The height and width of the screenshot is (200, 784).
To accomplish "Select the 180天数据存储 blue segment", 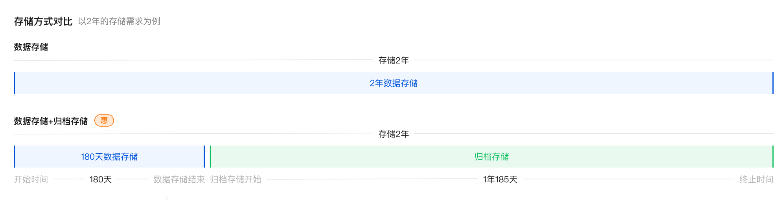I will coord(109,157).
